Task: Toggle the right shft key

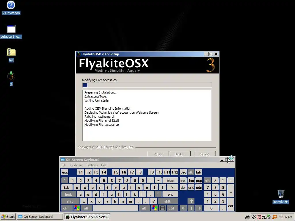Action: point(168,201)
